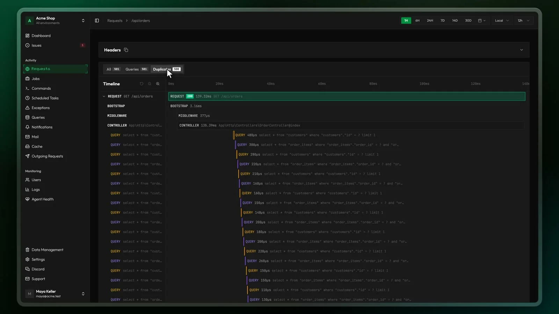
Task: Click the Mail envelope icon
Action: (x=27, y=137)
